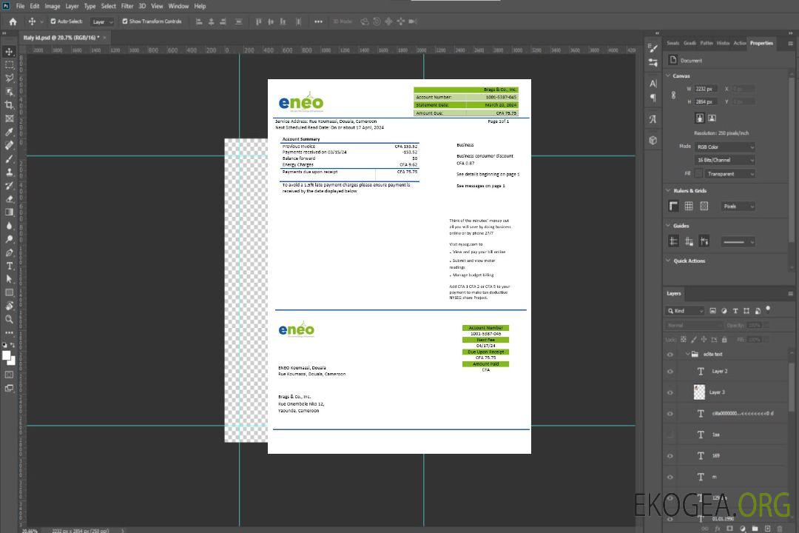Click the foreground color swatch
Image resolution: width=799 pixels, height=533 pixels.
click(7, 355)
